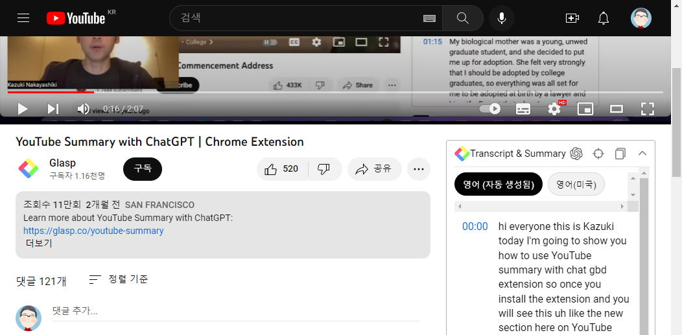Open the Glasp channel avatar
Viewport: 682px width, 335px height.
[29, 169]
